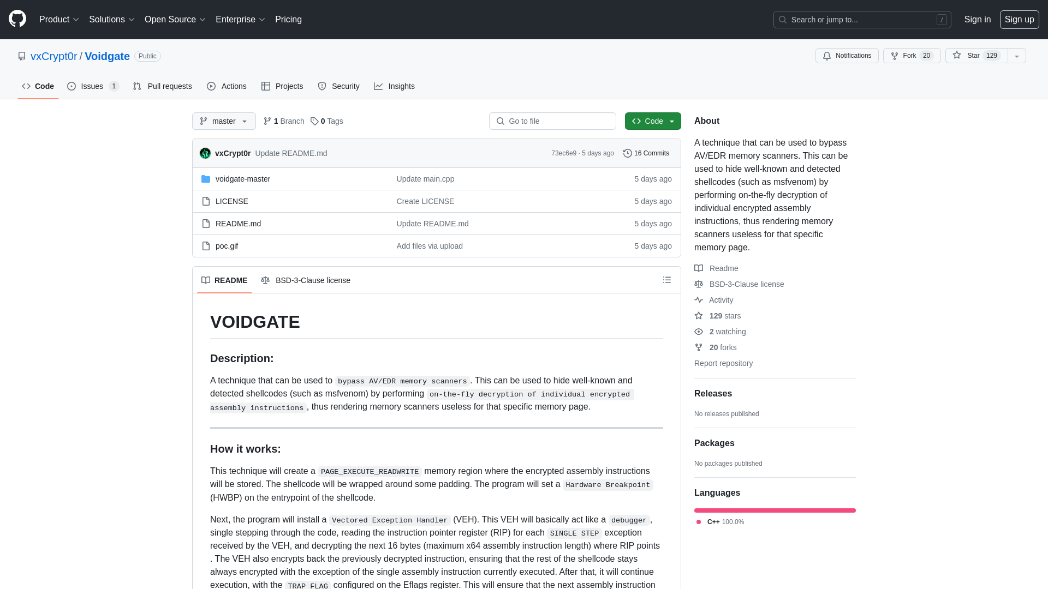Expand the additional options menu

coord(1017,56)
